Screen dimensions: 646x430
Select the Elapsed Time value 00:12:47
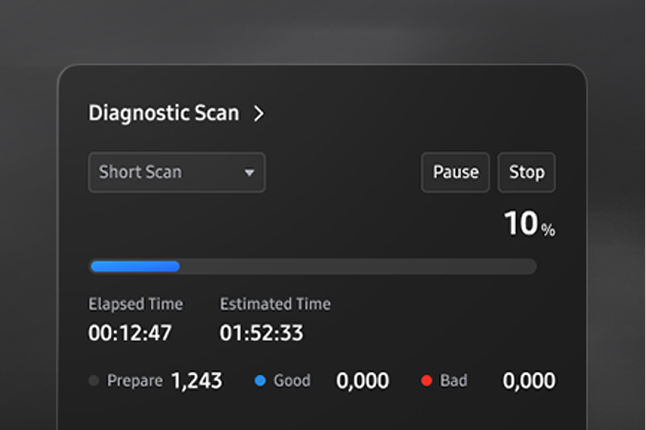(x=129, y=333)
